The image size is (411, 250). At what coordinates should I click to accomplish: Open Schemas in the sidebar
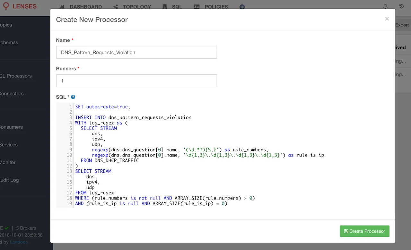(9, 42)
